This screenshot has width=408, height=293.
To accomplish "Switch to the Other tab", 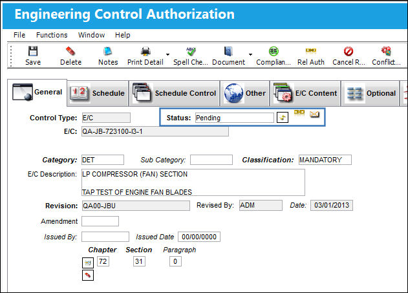I will [245, 93].
